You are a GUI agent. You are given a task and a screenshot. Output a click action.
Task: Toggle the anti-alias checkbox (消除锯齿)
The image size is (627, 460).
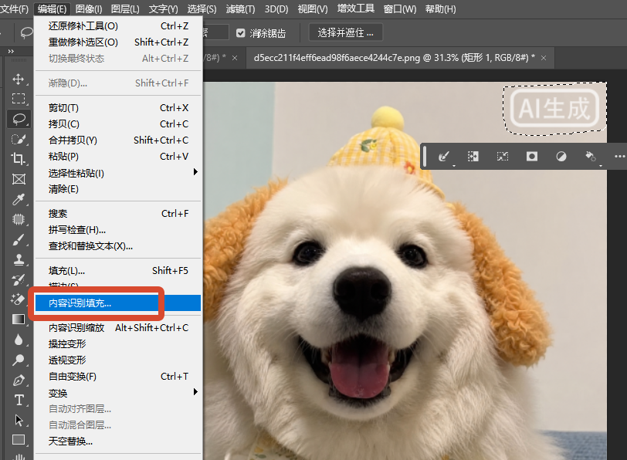[240, 32]
